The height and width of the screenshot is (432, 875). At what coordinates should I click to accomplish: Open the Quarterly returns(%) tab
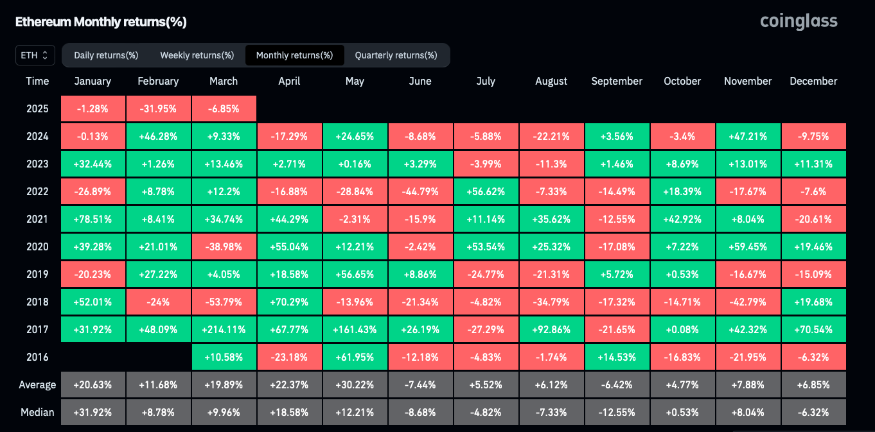tap(396, 55)
